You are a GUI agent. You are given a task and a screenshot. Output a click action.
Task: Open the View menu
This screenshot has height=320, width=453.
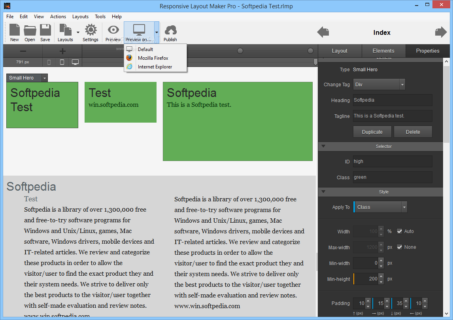click(x=39, y=17)
